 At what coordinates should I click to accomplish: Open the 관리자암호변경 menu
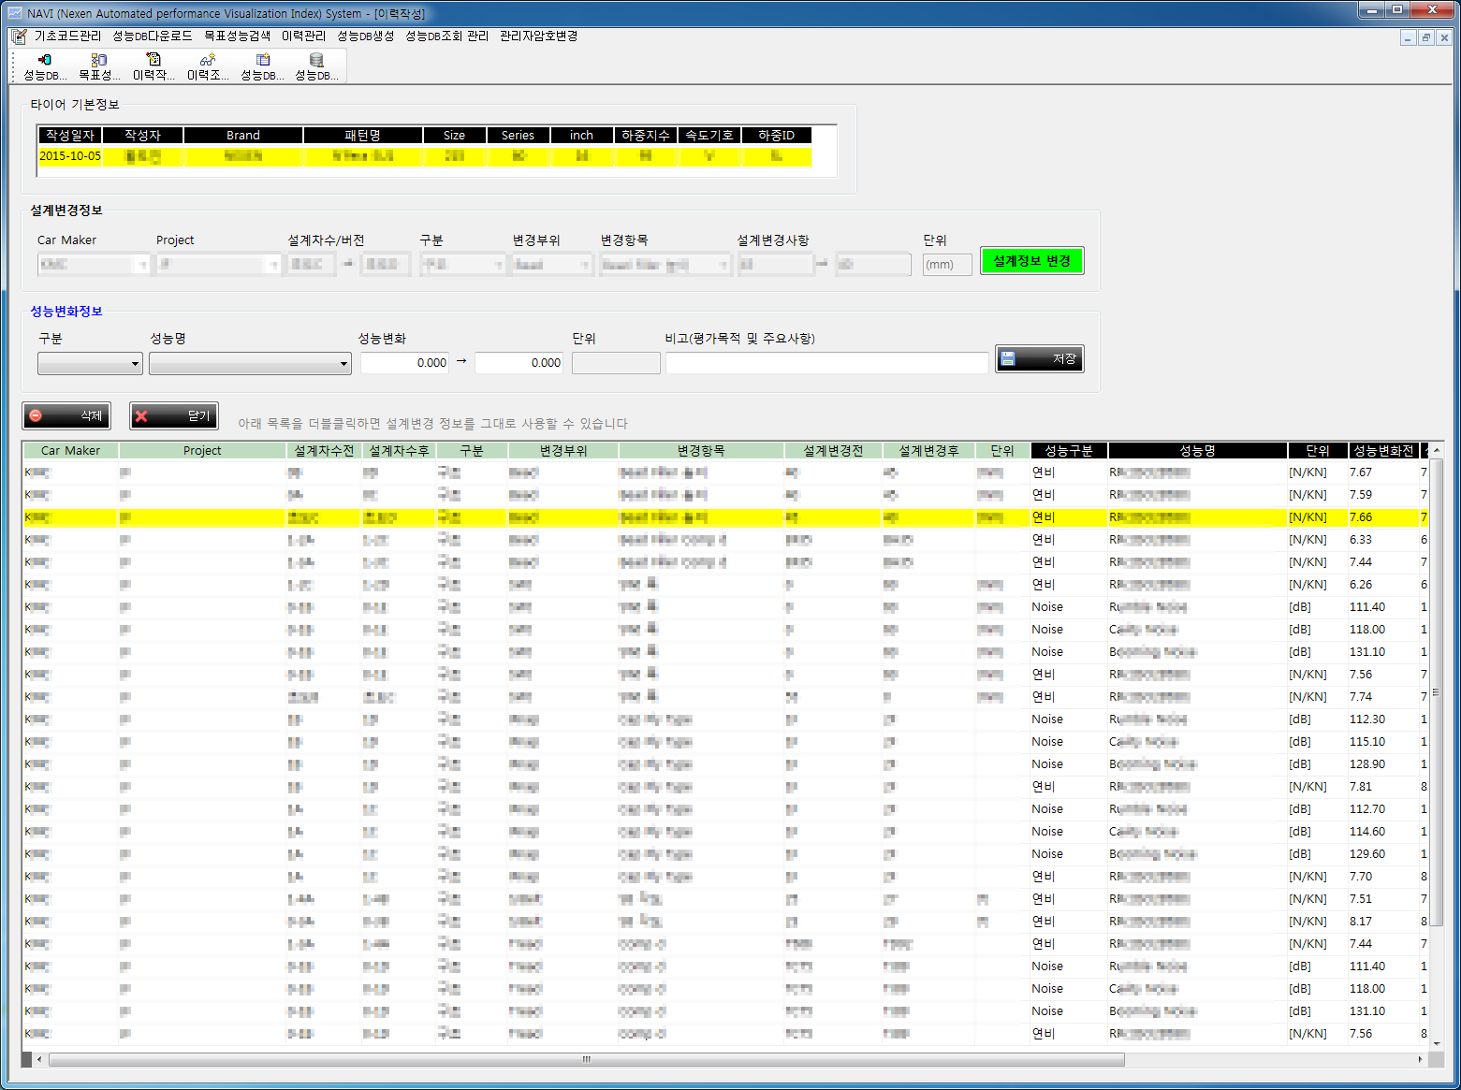(538, 36)
